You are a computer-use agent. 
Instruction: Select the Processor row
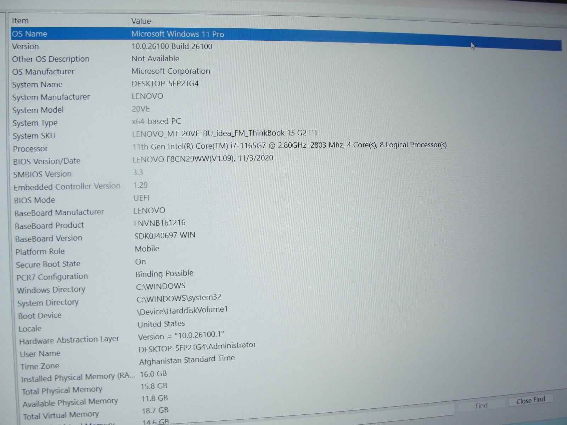pos(30,149)
